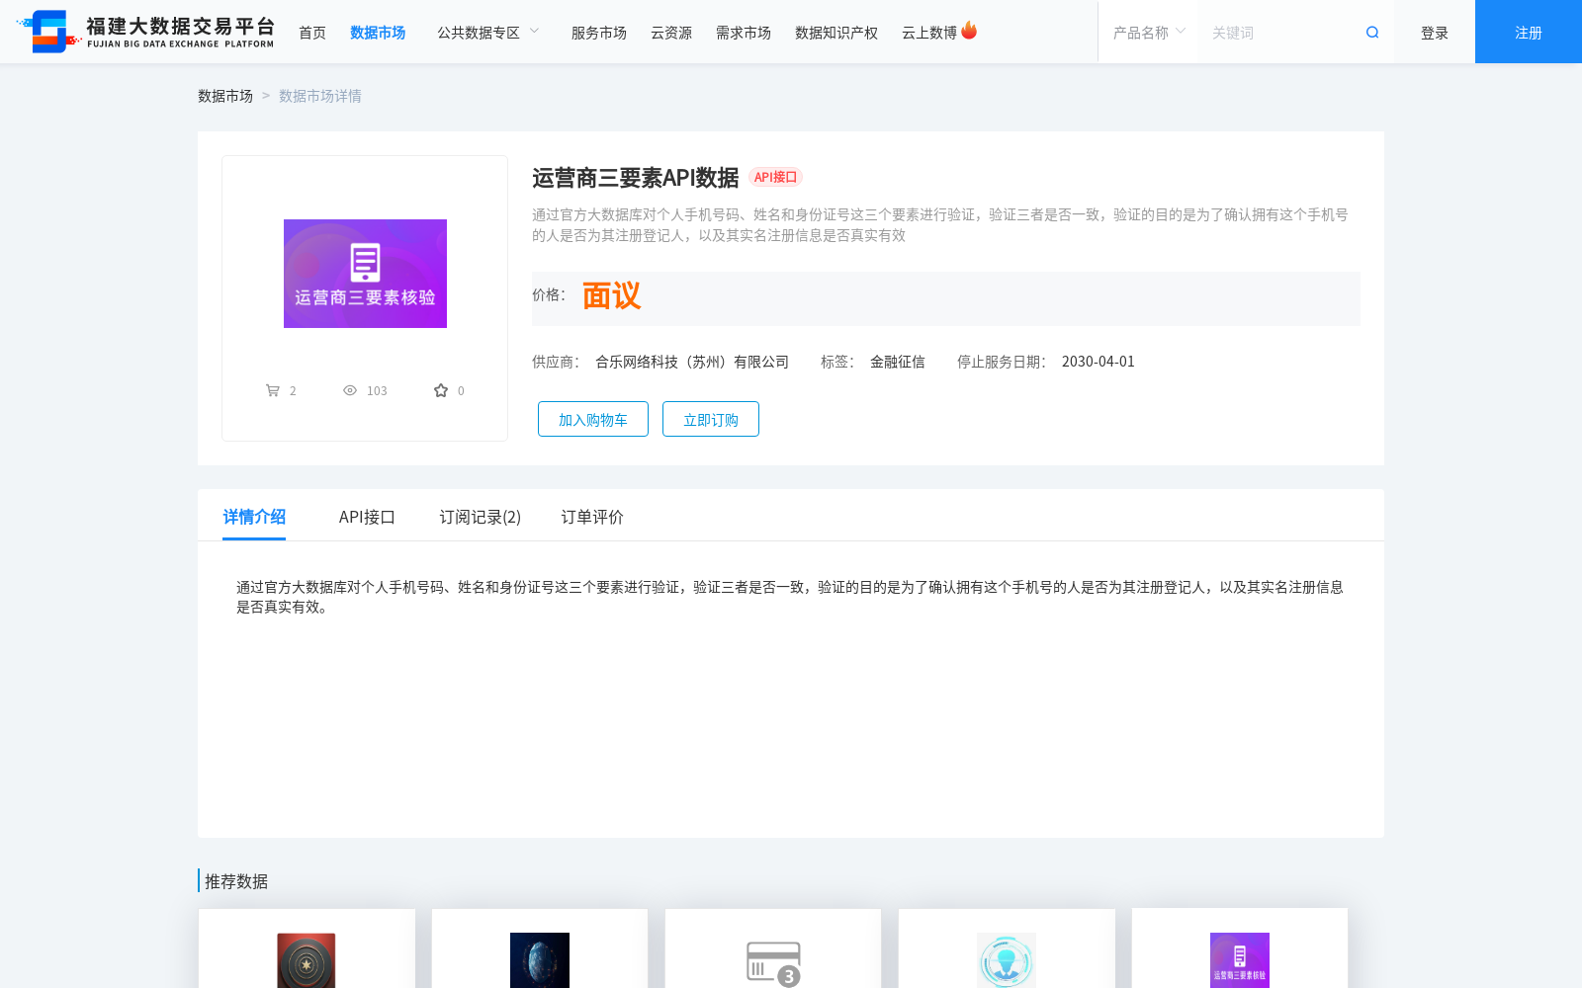Open 数据知识产权 navigation item
The width and height of the screenshot is (1582, 988).
tap(836, 33)
